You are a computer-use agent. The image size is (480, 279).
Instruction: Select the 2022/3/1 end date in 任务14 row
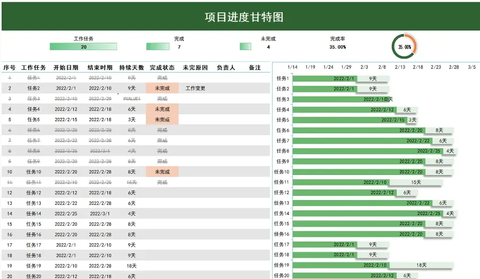[x=100, y=213]
